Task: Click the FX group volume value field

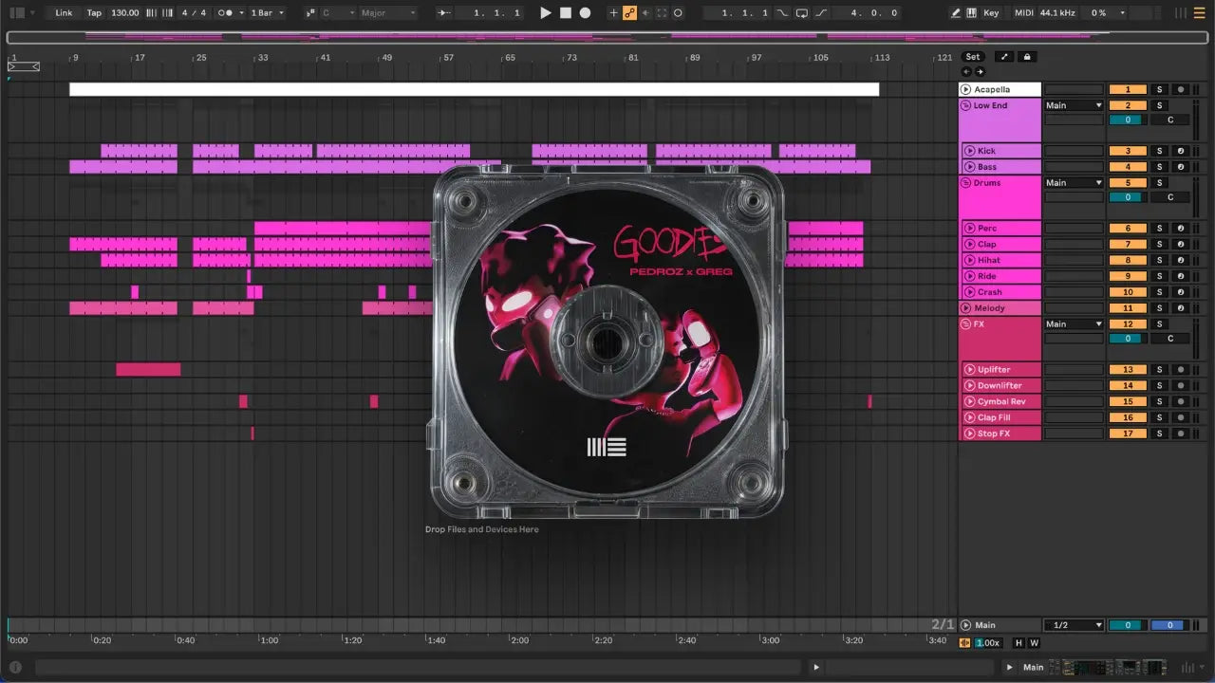Action: click(x=1128, y=339)
